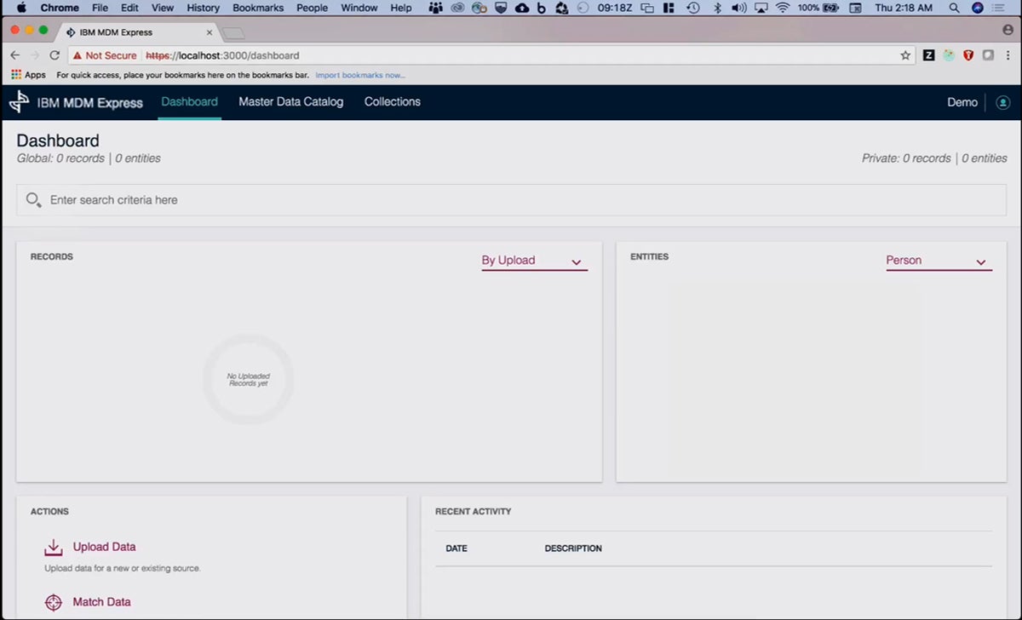Click the No Uploaded Records donut chart
The height and width of the screenshot is (620, 1022).
click(248, 380)
